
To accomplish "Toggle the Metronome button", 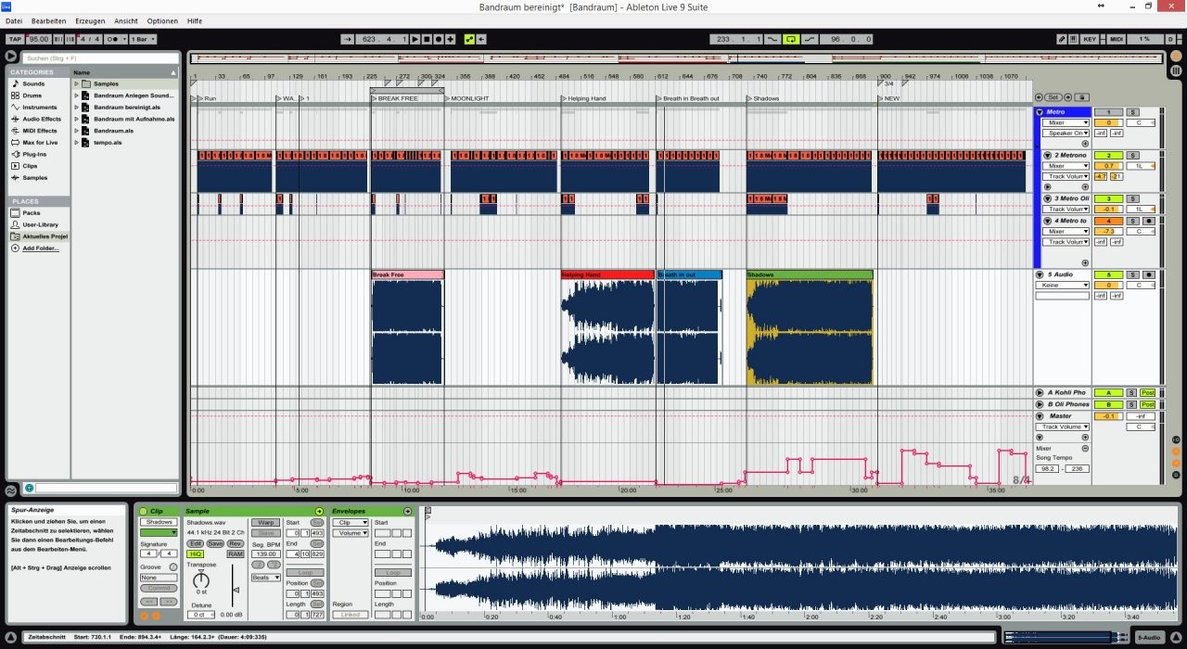I will click(115, 39).
